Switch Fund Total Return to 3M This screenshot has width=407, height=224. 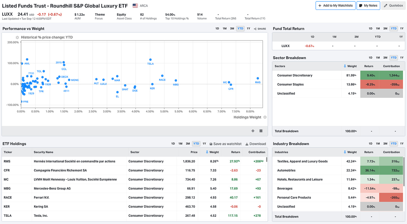click(385, 29)
